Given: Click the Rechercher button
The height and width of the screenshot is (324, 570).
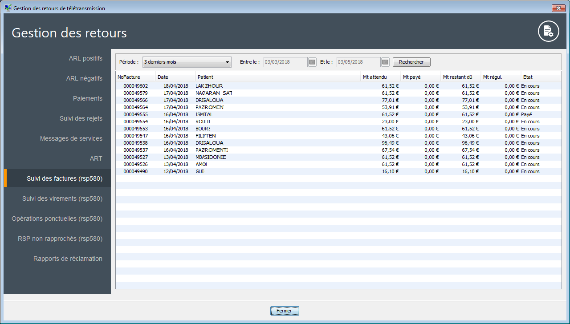Looking at the screenshot, I should coord(411,62).
